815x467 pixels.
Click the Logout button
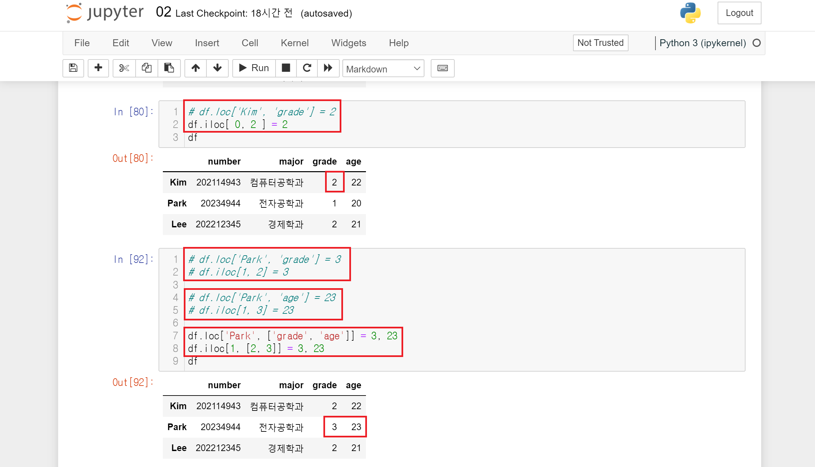[739, 13]
